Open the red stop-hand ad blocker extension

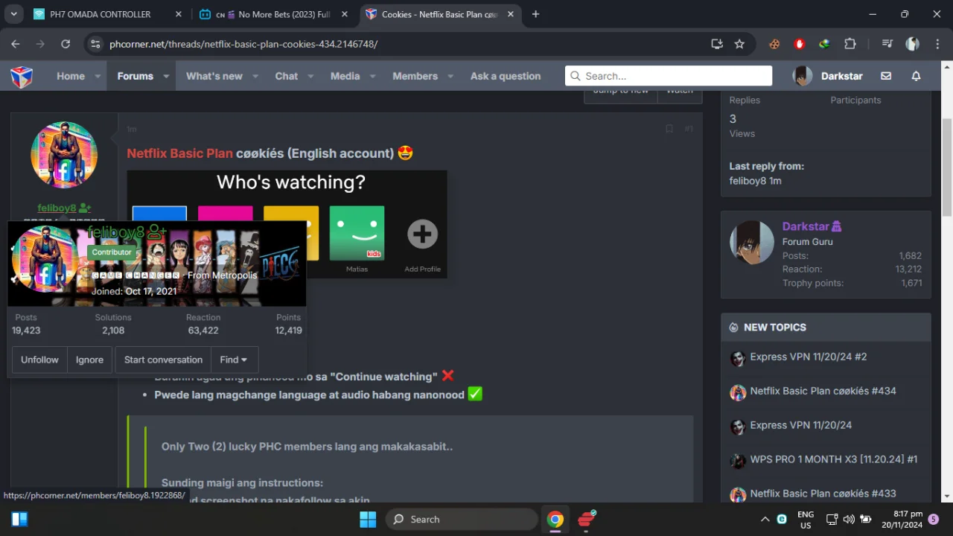[800, 44]
